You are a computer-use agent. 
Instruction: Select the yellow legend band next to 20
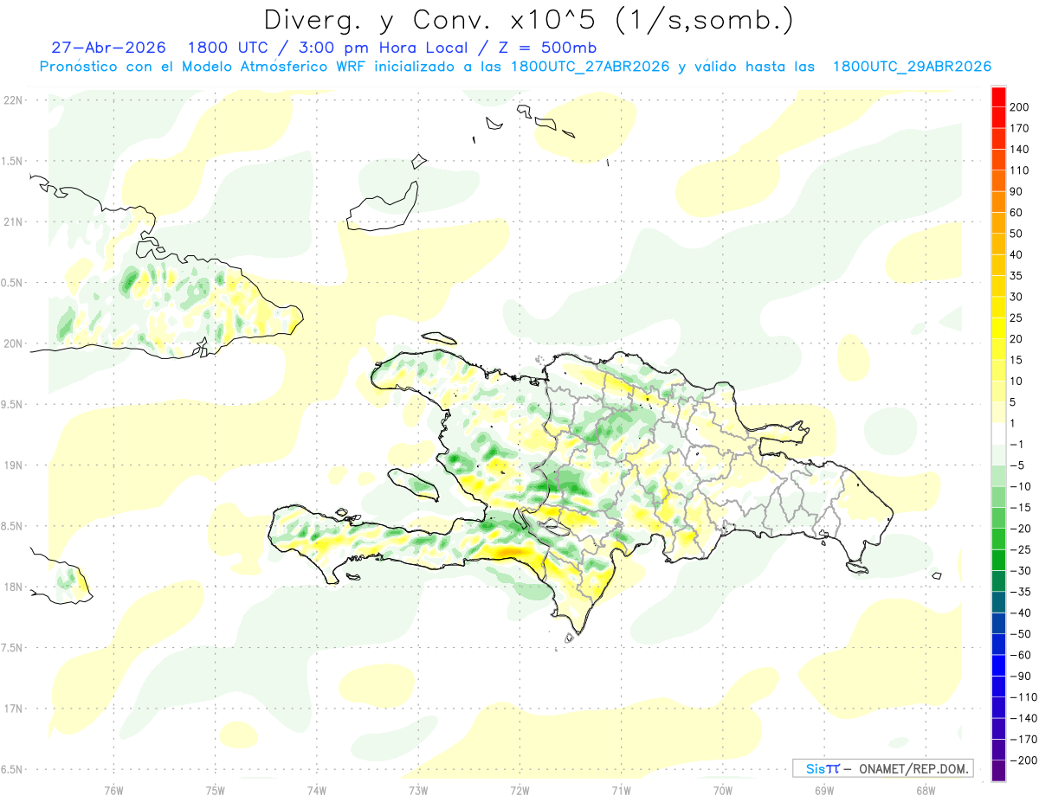coord(998,329)
